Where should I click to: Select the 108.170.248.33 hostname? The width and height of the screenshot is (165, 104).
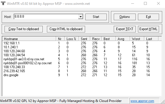click(14, 67)
